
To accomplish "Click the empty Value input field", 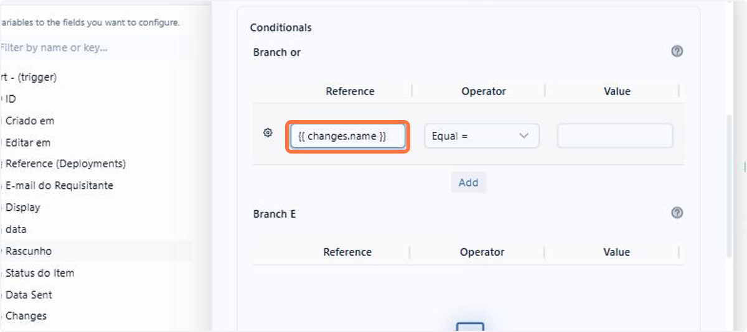I will (615, 136).
